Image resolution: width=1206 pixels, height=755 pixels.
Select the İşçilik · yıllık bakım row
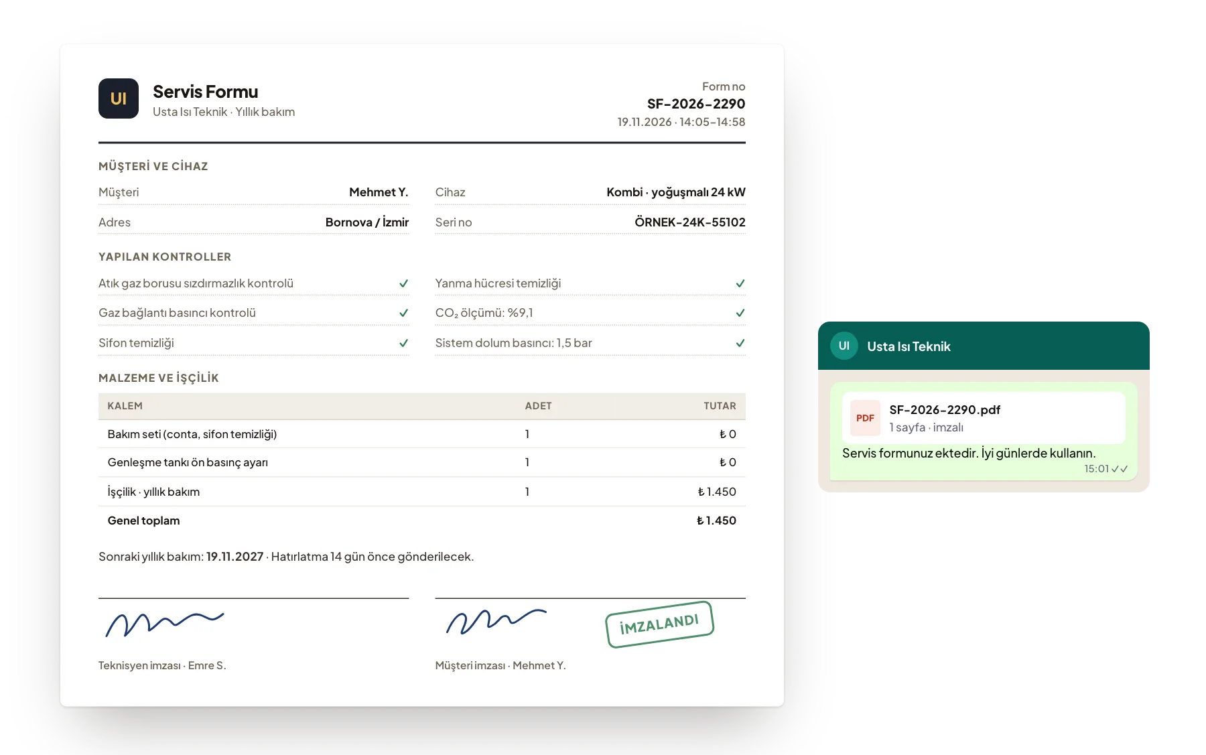422,492
